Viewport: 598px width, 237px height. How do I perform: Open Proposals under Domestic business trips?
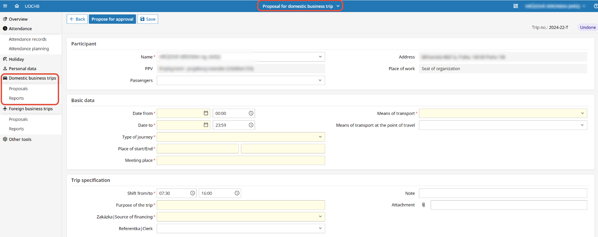tap(18, 89)
